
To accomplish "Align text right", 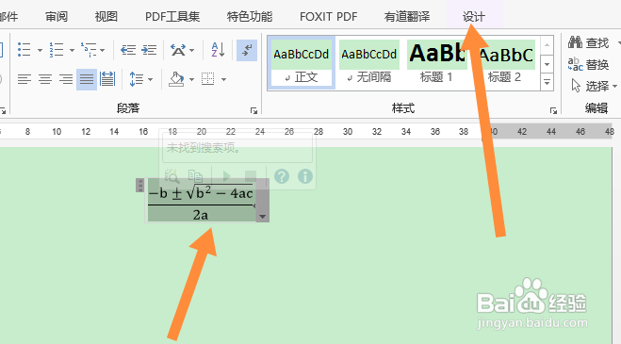I will (x=66, y=79).
